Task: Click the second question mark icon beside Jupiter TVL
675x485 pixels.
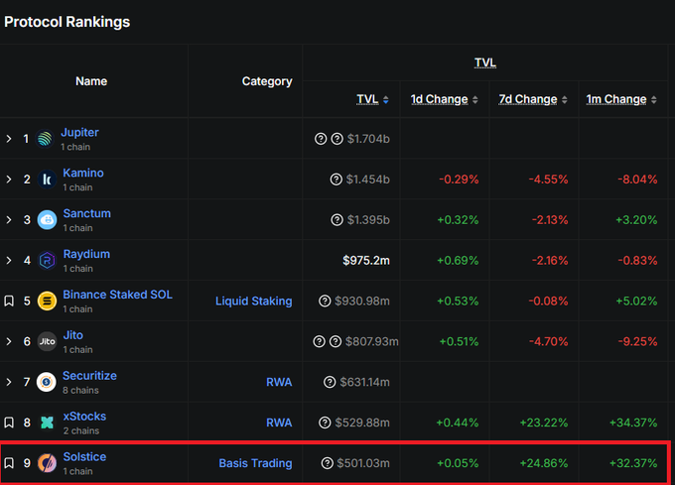Action: (337, 139)
